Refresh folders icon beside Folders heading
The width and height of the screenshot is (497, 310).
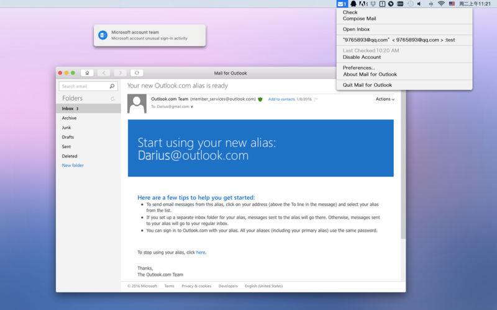pos(112,99)
